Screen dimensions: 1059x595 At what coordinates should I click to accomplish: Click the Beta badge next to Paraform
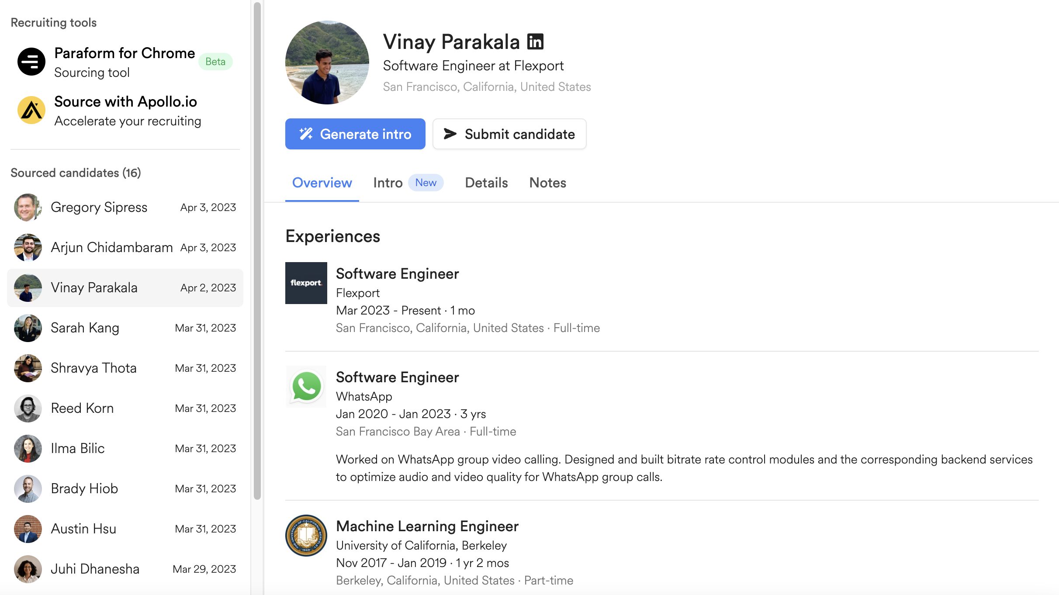point(215,62)
